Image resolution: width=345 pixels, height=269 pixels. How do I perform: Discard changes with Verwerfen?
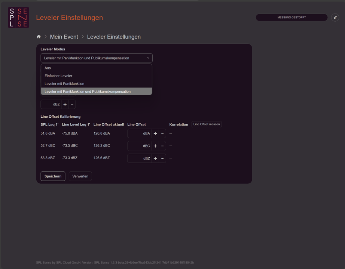pyautogui.click(x=80, y=176)
